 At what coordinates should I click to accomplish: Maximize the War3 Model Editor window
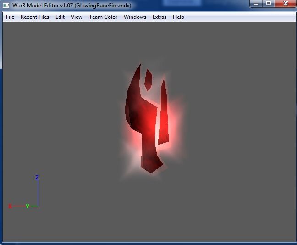[269, 4]
